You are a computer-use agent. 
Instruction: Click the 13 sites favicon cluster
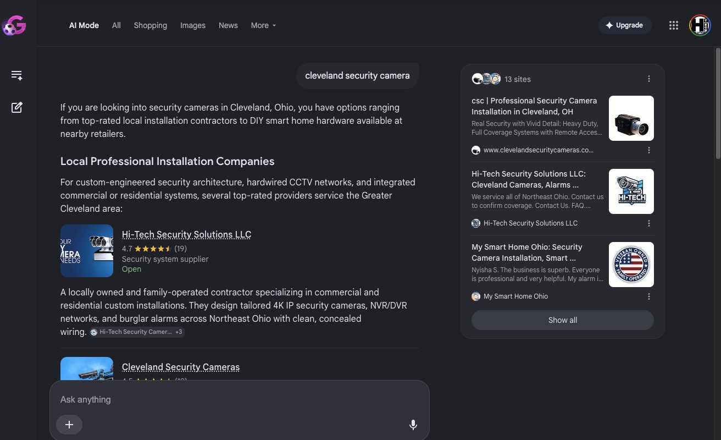(x=486, y=79)
